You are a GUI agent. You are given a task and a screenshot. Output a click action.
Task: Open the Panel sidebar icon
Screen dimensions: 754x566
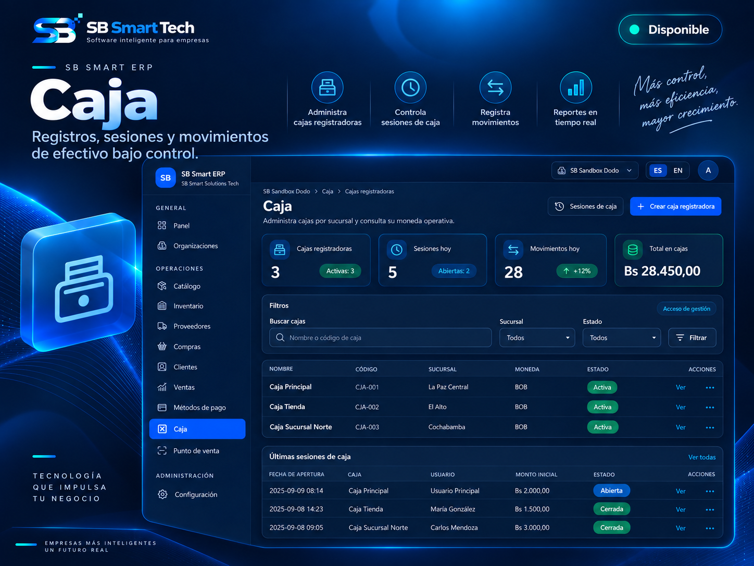tap(162, 226)
